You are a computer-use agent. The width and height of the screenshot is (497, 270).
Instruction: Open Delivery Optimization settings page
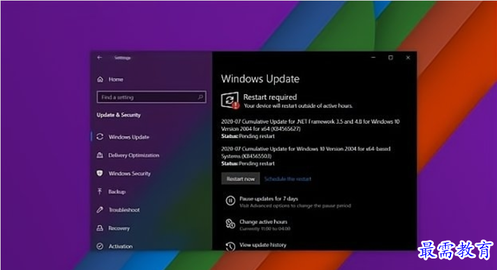tap(133, 155)
